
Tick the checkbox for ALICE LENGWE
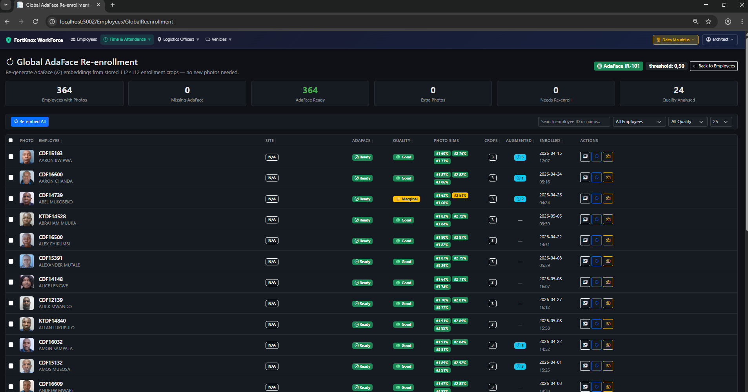point(11,282)
